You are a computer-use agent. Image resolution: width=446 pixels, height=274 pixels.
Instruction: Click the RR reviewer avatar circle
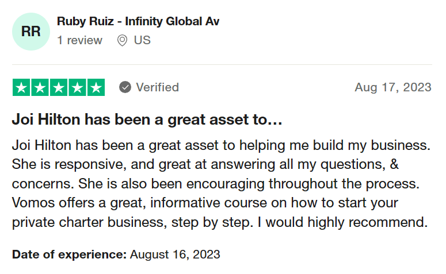click(31, 31)
